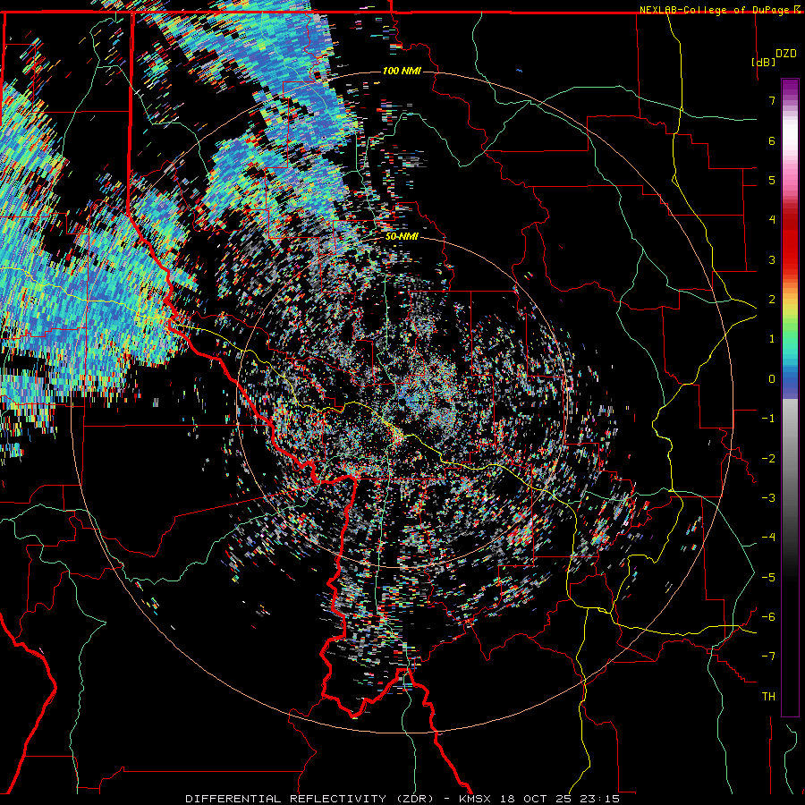Click the 2 value on color scale

click(x=772, y=300)
